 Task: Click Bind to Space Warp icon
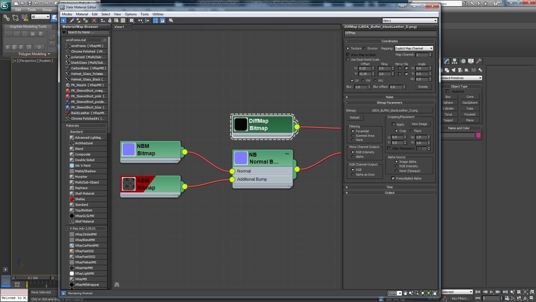click(25, 18)
